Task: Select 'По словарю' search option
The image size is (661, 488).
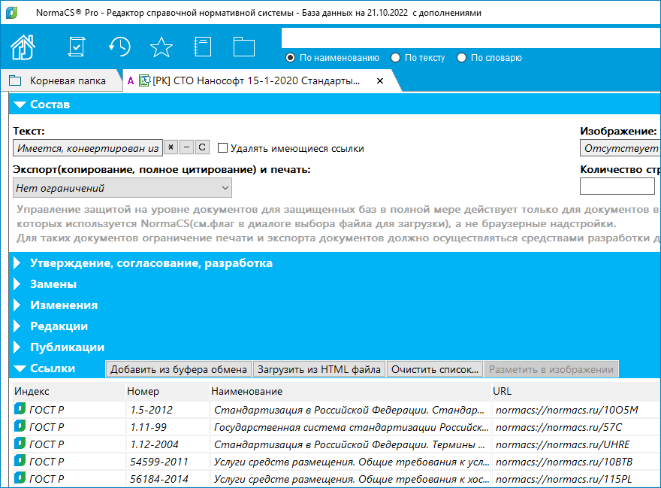Action: pos(462,58)
